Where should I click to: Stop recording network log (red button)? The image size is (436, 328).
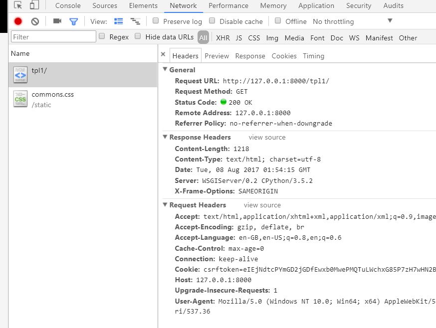[18, 21]
